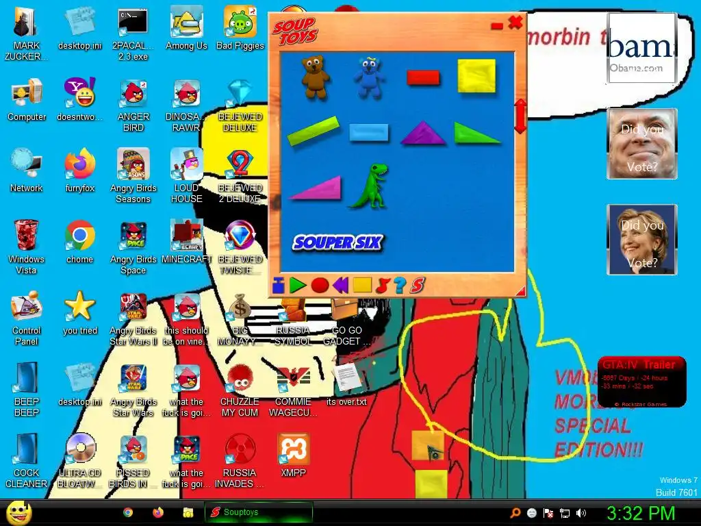Click the orange magnifier tray icon
This screenshot has height=526, width=701.
515,513
